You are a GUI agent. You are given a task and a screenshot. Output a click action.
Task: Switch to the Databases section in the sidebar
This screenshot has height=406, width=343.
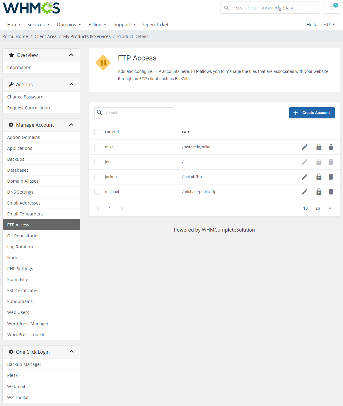[18, 170]
